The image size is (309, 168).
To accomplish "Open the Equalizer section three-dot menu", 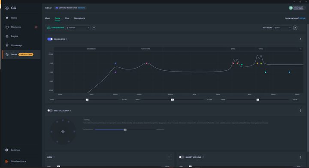I will tap(300, 39).
